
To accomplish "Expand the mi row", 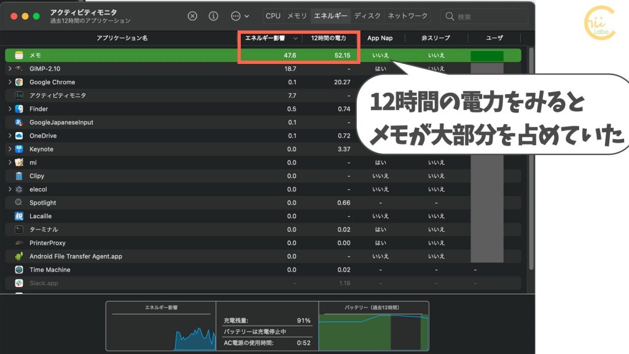I will [10, 162].
